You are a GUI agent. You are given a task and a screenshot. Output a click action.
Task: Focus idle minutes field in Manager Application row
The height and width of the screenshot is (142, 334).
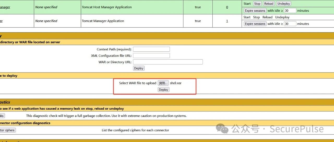(x=290, y=24)
